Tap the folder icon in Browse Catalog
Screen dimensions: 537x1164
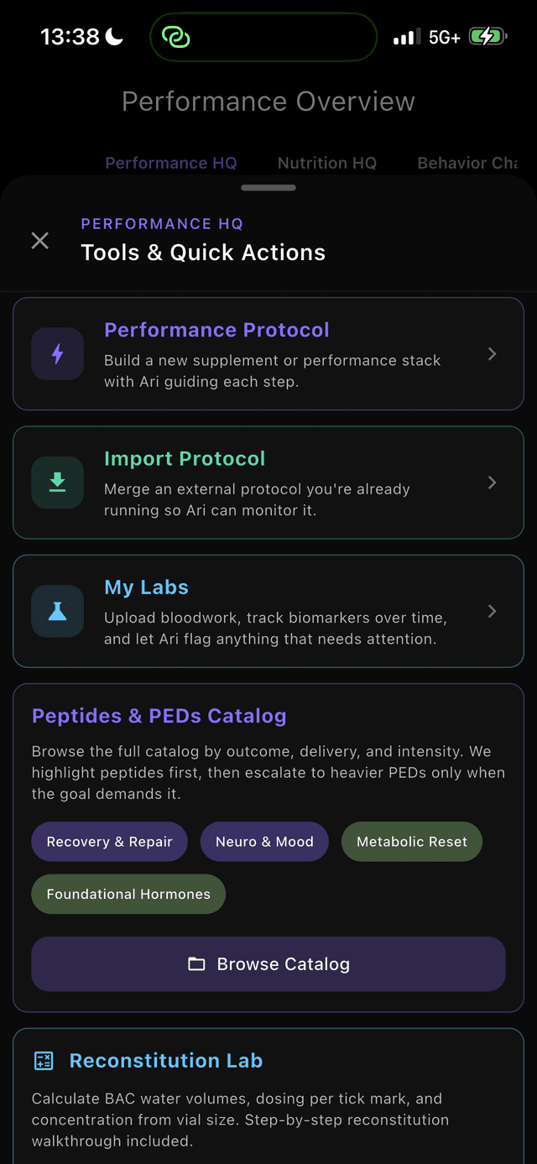point(196,964)
